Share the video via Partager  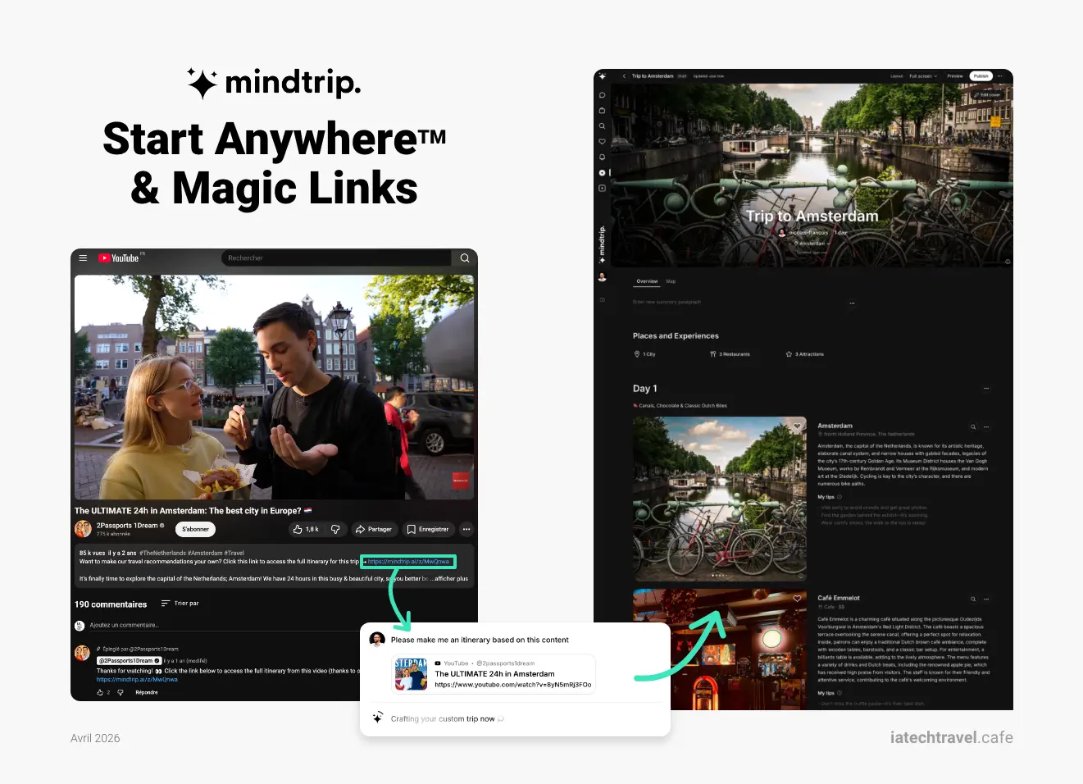[374, 530]
